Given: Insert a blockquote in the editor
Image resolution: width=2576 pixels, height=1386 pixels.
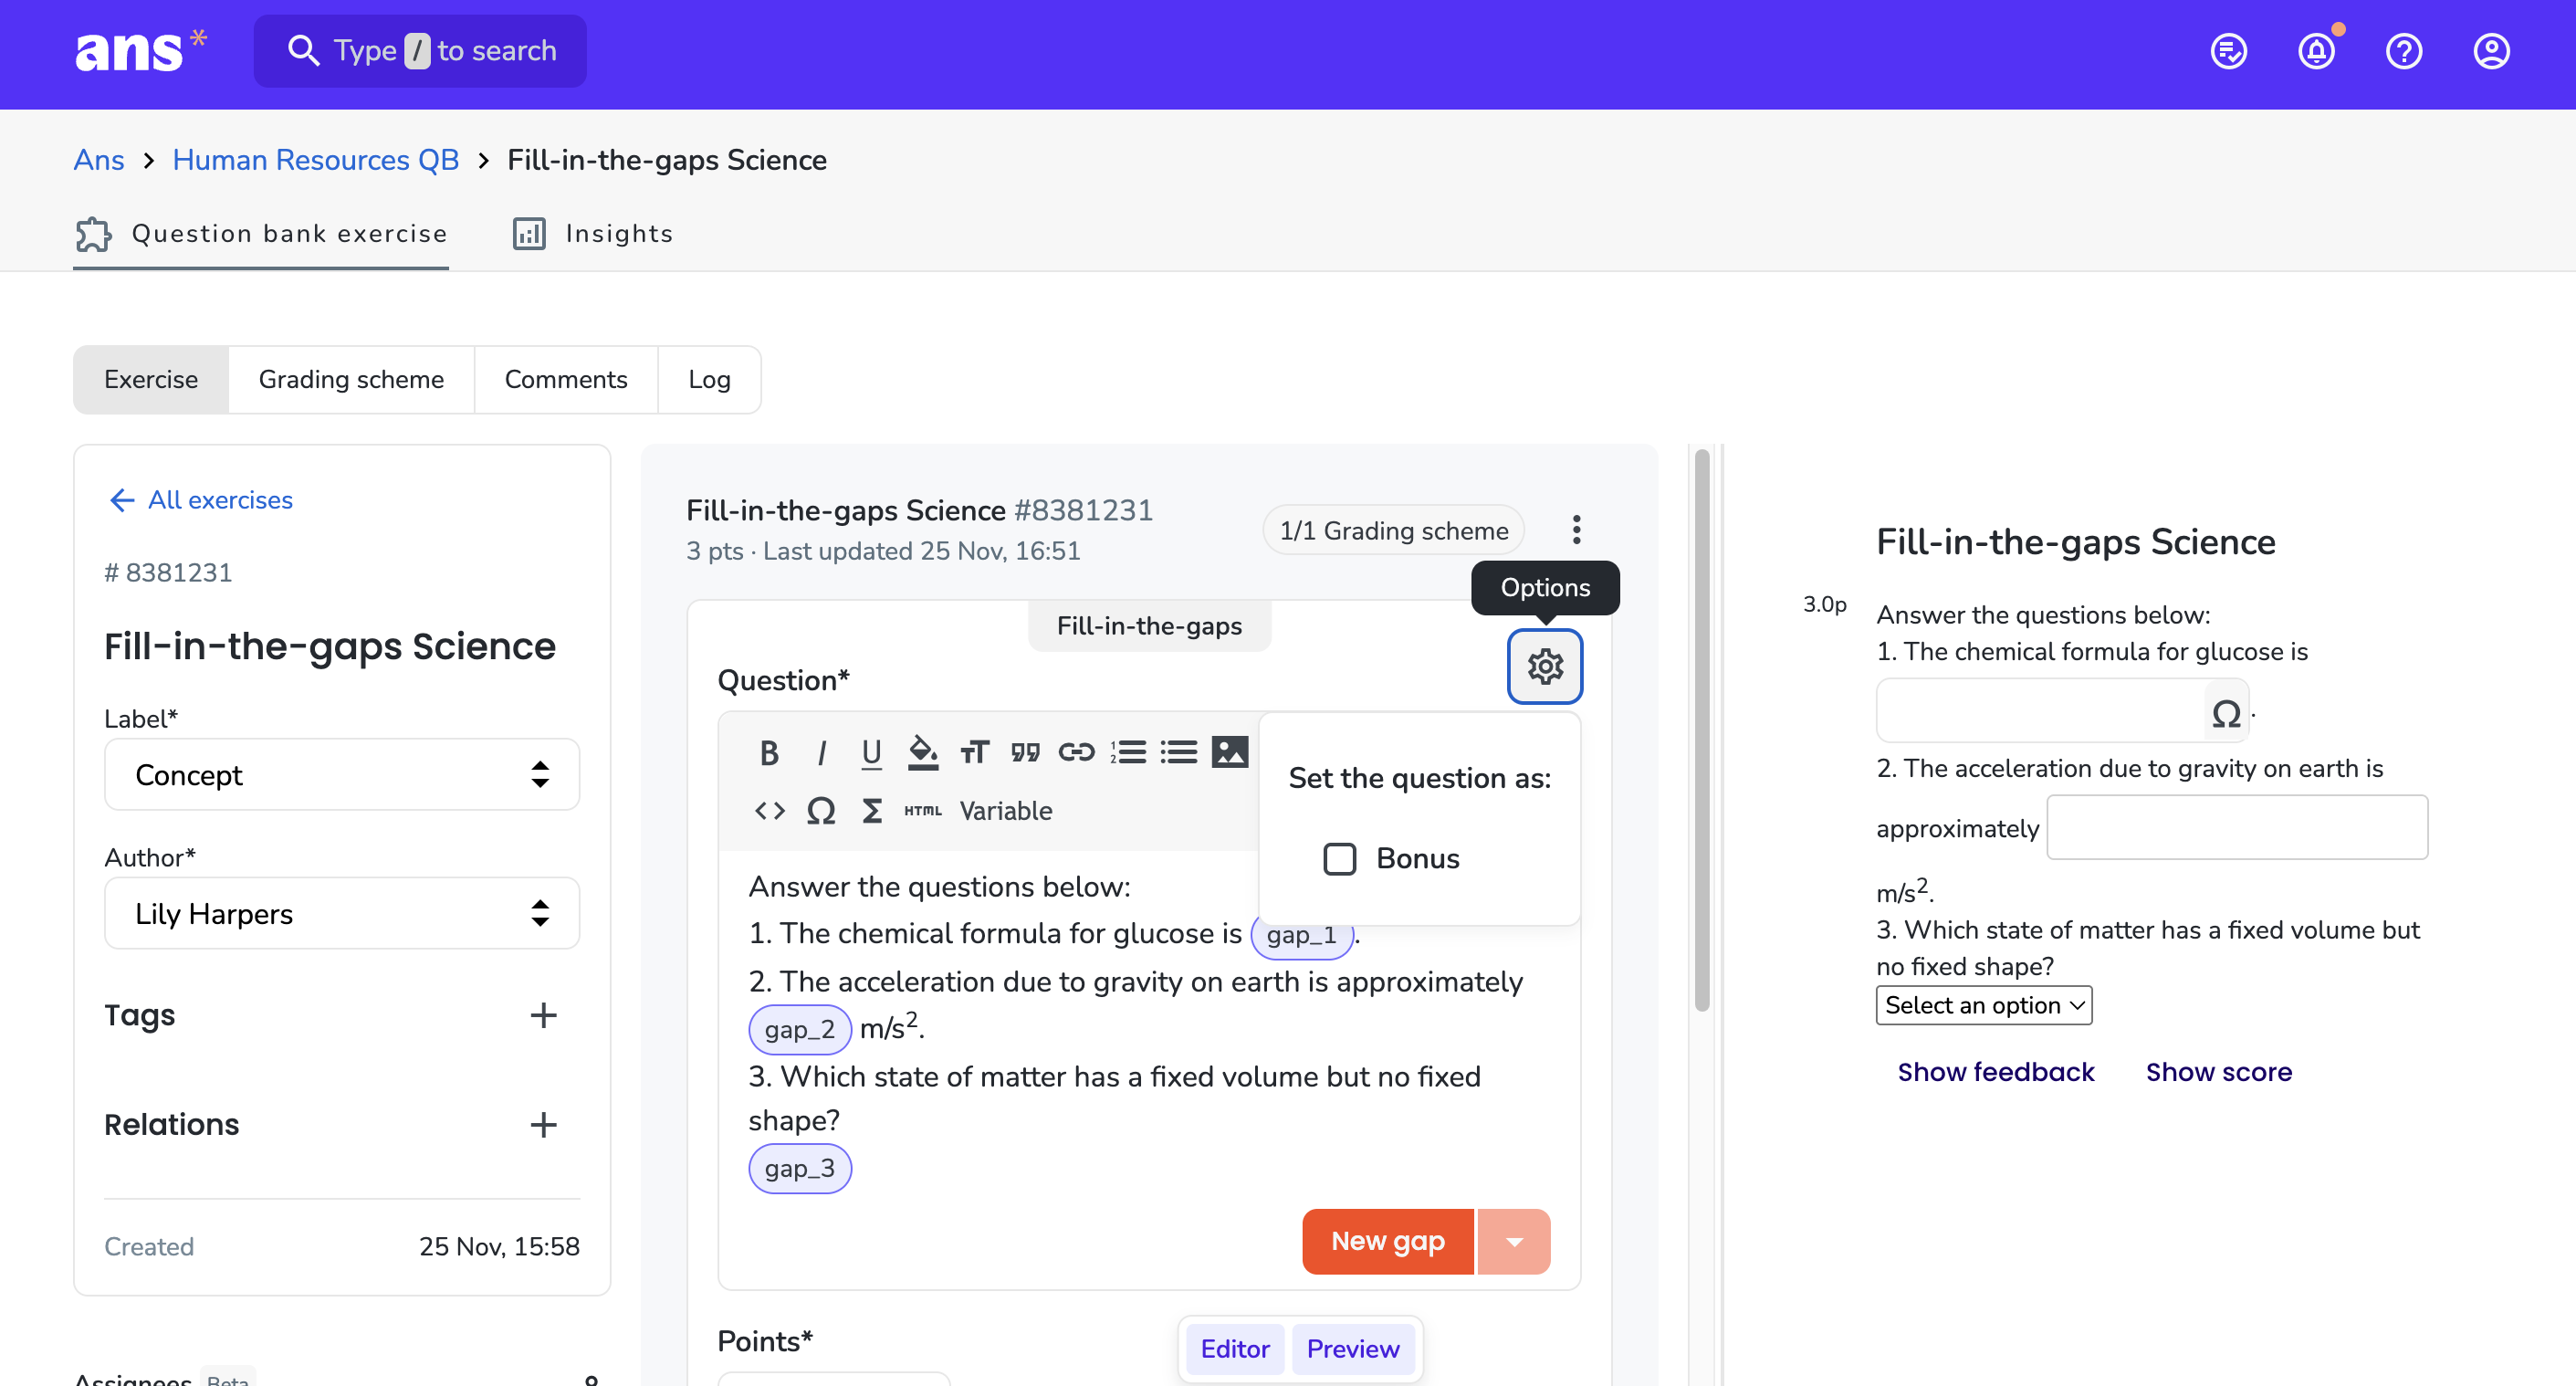Looking at the screenshot, I should pos(1025,752).
